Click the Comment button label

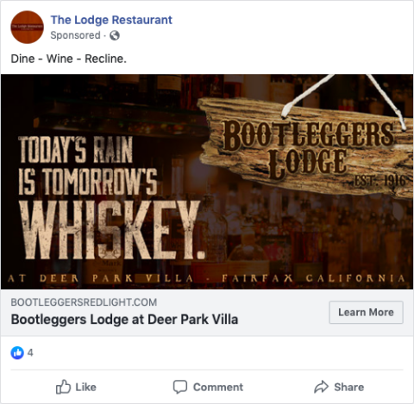click(x=218, y=387)
